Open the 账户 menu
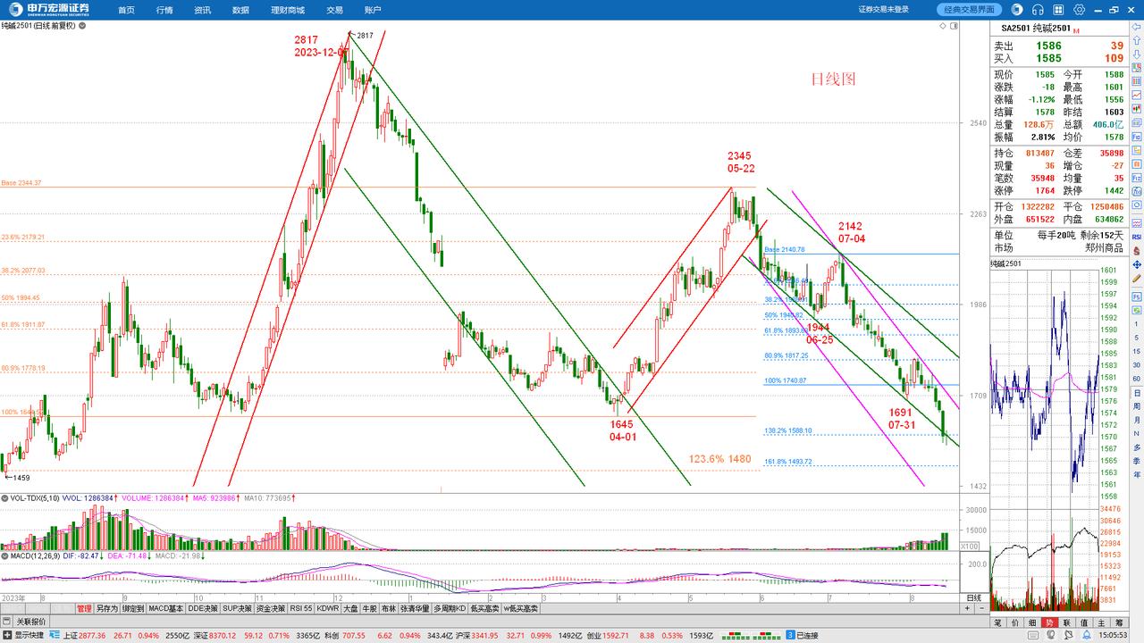1144x643 pixels. (x=373, y=10)
